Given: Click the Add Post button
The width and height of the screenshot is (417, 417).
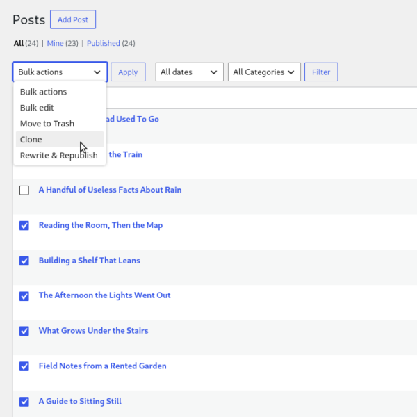Looking at the screenshot, I should click(73, 19).
